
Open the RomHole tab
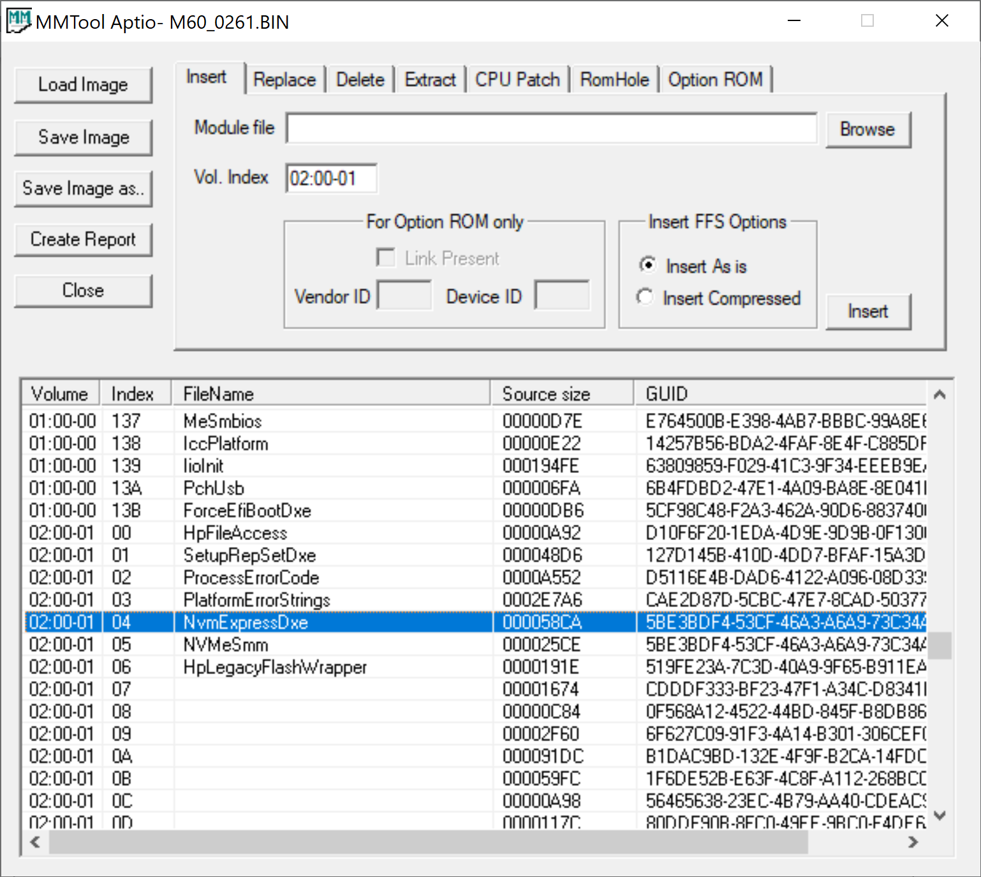tap(614, 80)
